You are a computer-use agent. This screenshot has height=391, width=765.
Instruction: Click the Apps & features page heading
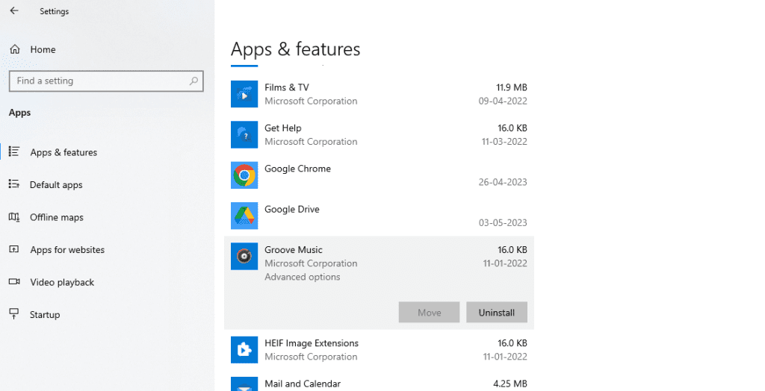296,49
